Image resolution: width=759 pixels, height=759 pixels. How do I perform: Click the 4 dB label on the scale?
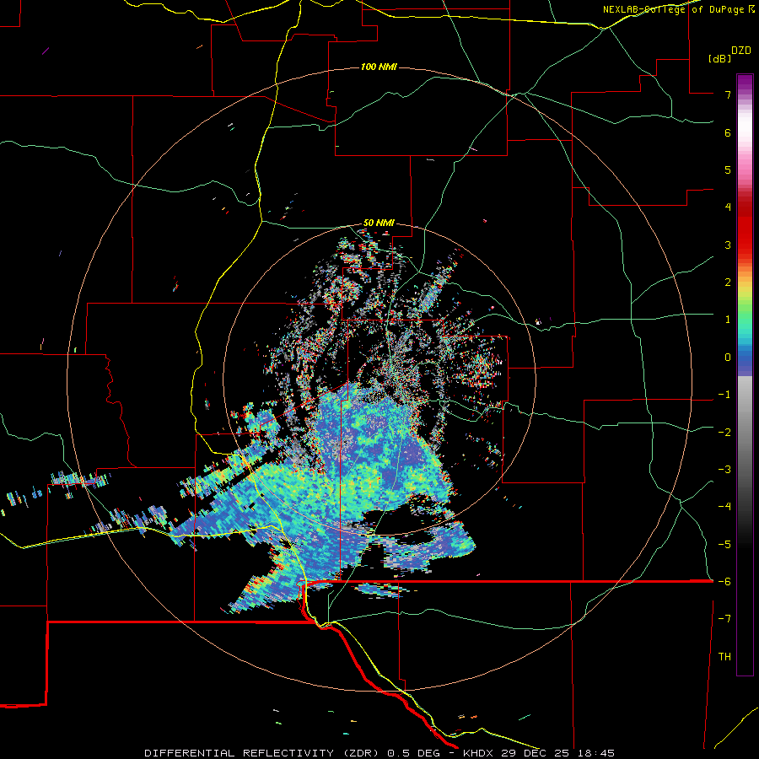coord(728,207)
